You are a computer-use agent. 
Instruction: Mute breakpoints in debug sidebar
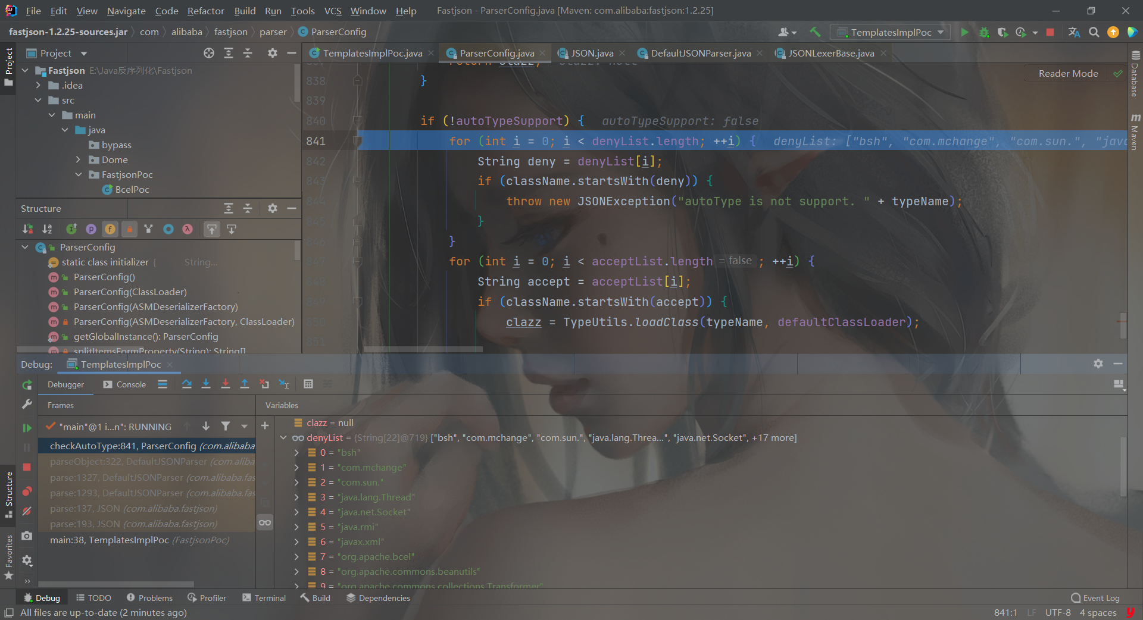point(27,511)
